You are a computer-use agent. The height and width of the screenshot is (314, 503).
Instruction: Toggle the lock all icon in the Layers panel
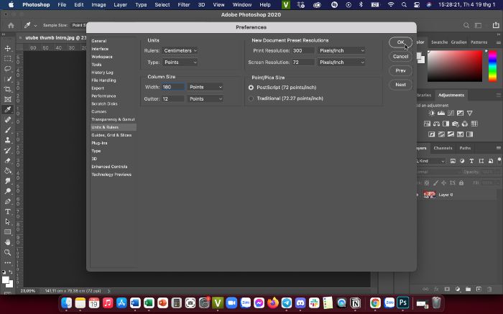click(x=461, y=183)
